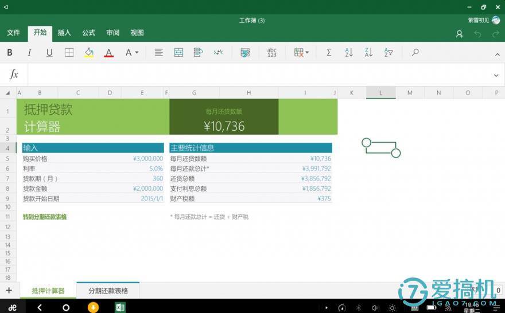Viewport: 505px width, 313px height.
Task: Select row 4 header
Action: (x=7, y=148)
